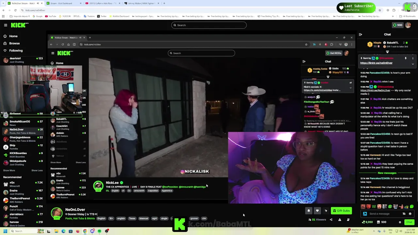Open sierrablacc recommended channel

(22, 216)
